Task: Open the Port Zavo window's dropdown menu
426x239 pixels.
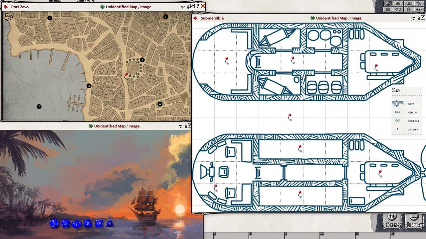Action: (182, 6)
